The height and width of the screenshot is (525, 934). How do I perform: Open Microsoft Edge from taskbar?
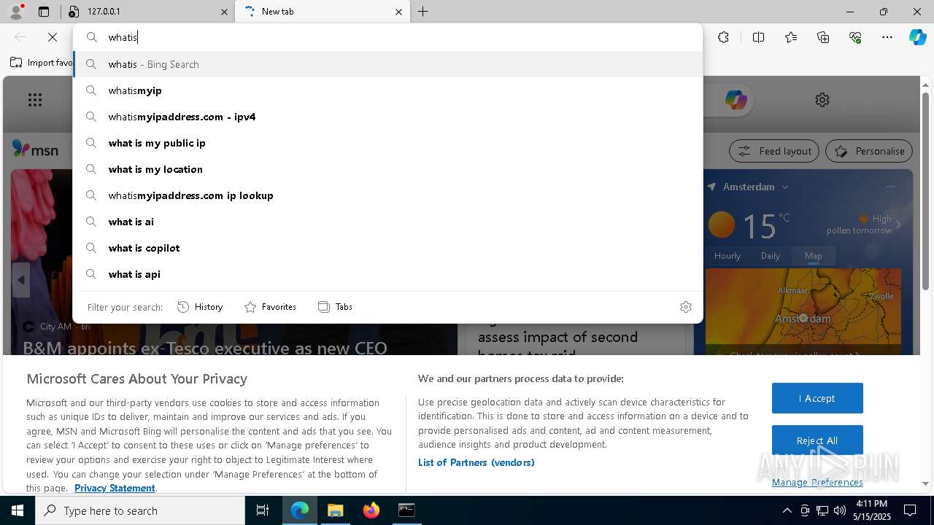300,510
